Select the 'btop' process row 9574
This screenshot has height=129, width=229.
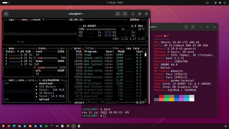click(108, 80)
